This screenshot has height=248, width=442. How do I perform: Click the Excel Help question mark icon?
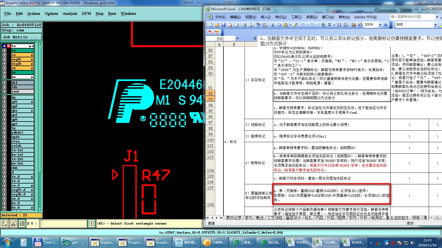coord(386,25)
